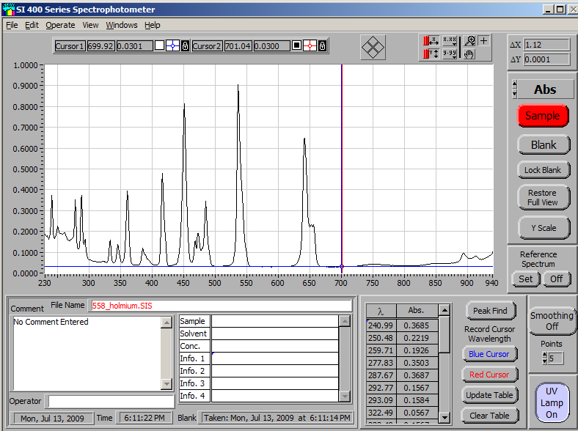Viewport: 578px width, 431px height.
Task: Select the crosshair cursor tool
Action: tap(484, 41)
